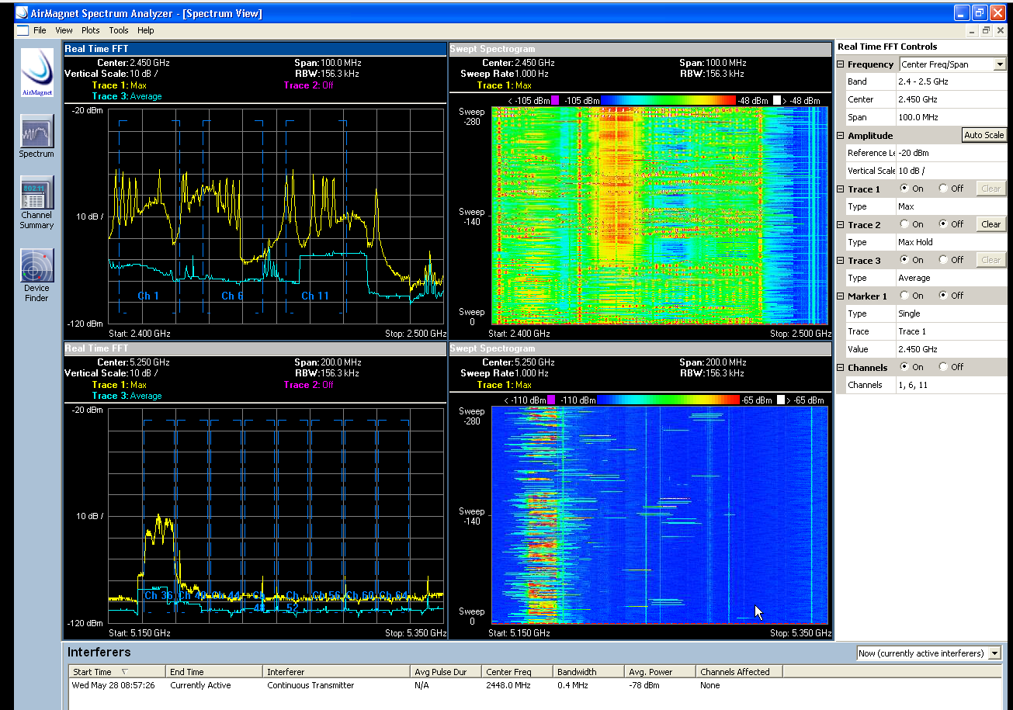Click the Channels value 1, 6, 11
Image resolution: width=1013 pixels, height=710 pixels.
(x=952, y=385)
